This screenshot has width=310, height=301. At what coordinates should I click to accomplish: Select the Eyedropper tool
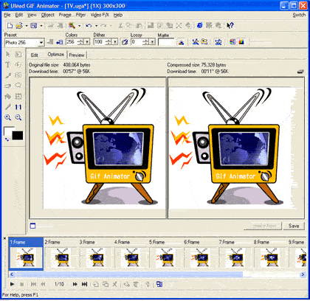tap(8, 107)
